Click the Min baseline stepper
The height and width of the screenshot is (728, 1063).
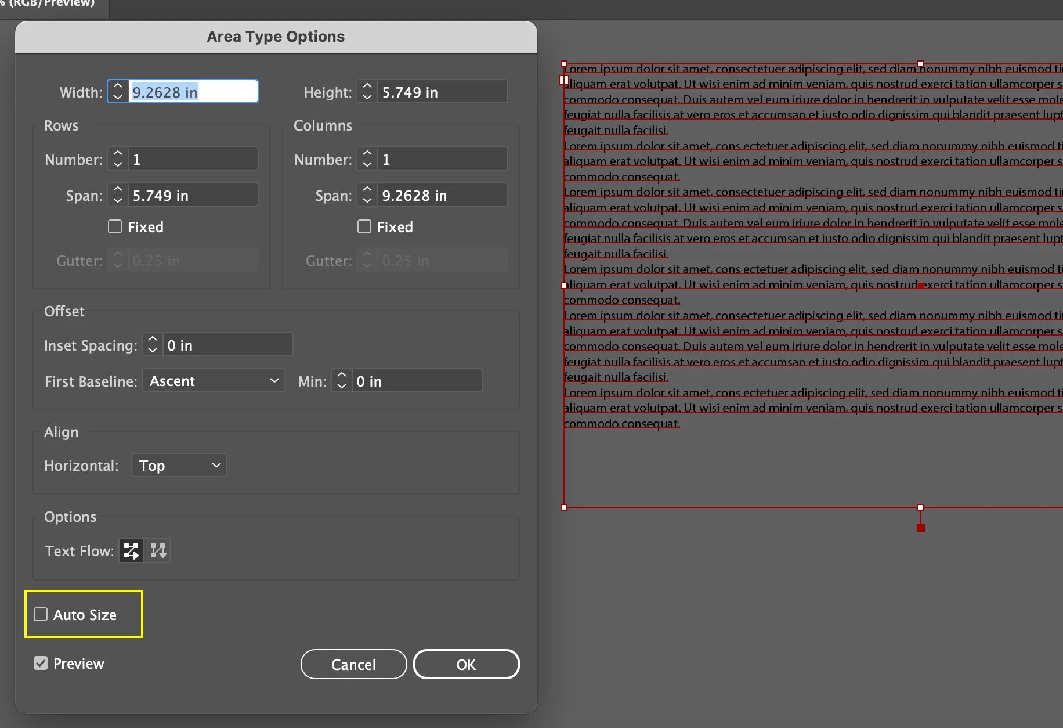point(342,381)
